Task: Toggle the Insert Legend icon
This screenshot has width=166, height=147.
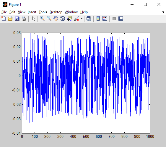Action: click(105, 19)
